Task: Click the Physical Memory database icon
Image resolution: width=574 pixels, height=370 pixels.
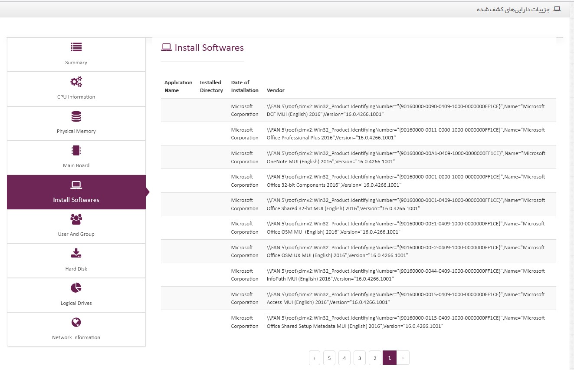Action: 76,116
